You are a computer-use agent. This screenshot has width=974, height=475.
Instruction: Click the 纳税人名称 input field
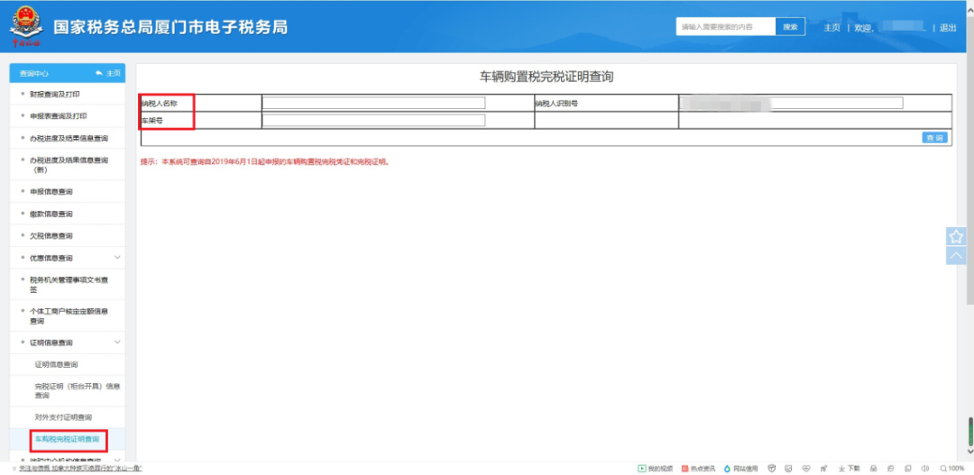[x=373, y=103]
